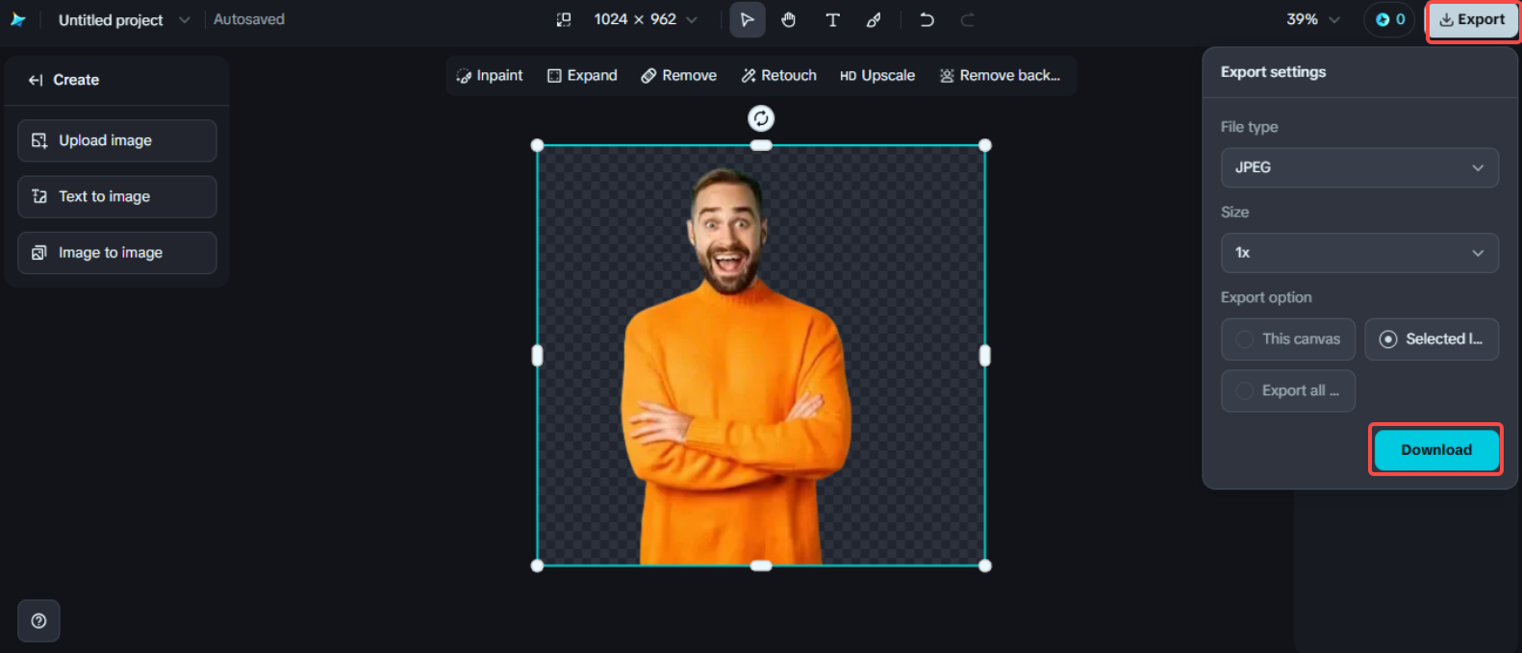The height and width of the screenshot is (653, 1522).
Task: Open the HD Upscale tool
Action: 877,75
